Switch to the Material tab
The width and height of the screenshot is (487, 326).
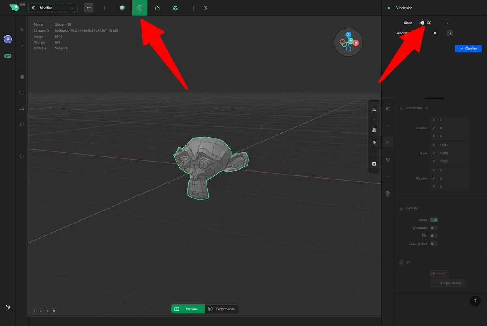[187, 309]
